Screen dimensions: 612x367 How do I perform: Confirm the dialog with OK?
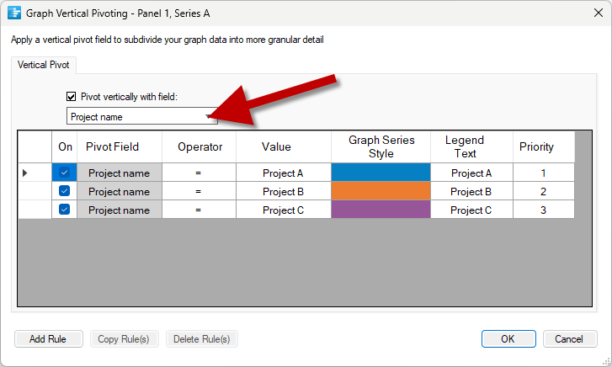click(x=508, y=338)
